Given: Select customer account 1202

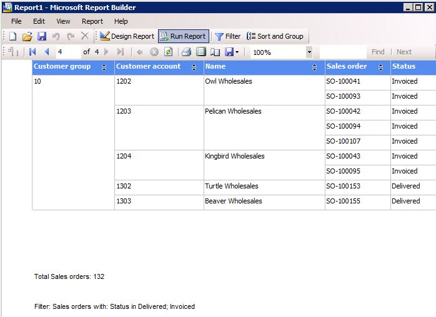Looking at the screenshot, I should tap(159, 90).
